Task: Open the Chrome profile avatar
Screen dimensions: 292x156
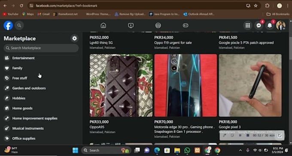Action: (x=280, y=6)
